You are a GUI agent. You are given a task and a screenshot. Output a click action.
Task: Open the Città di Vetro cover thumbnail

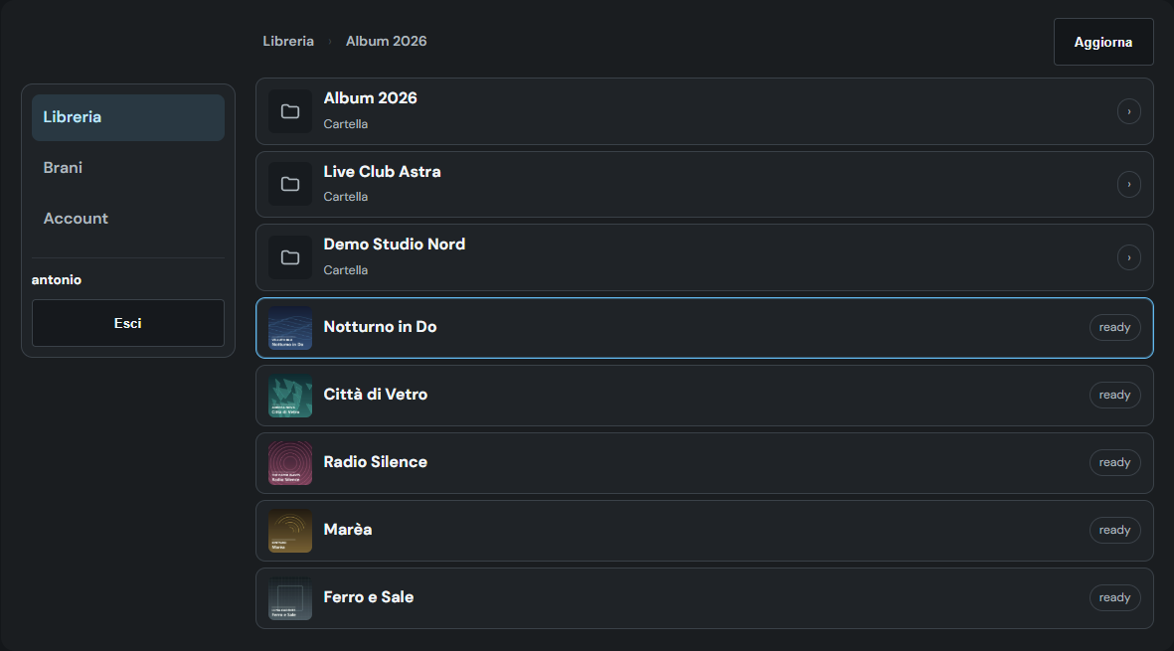289,396
